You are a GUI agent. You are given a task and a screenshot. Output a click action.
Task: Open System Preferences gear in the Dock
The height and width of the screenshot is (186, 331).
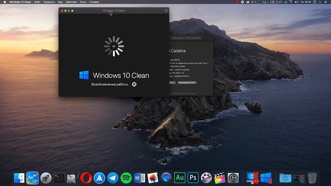(233, 178)
